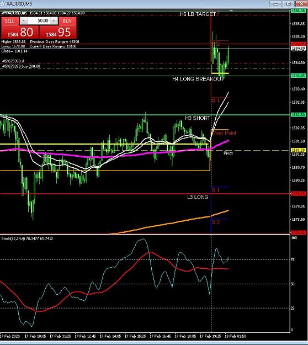Toggle one-click trading panel arrow at chart corner
The width and height of the screenshot is (308, 345).
coord(2,13)
